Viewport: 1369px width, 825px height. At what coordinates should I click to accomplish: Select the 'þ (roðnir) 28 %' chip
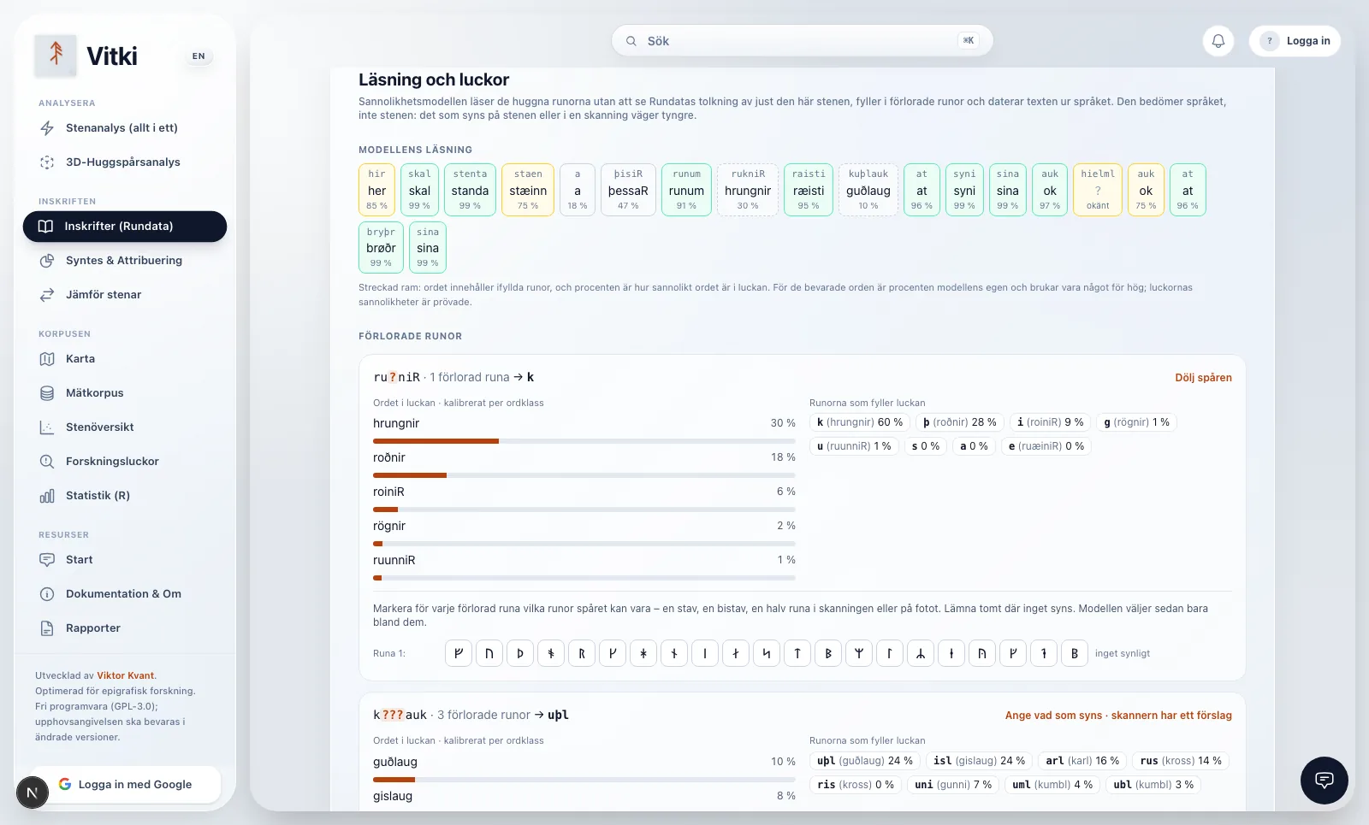tap(959, 422)
